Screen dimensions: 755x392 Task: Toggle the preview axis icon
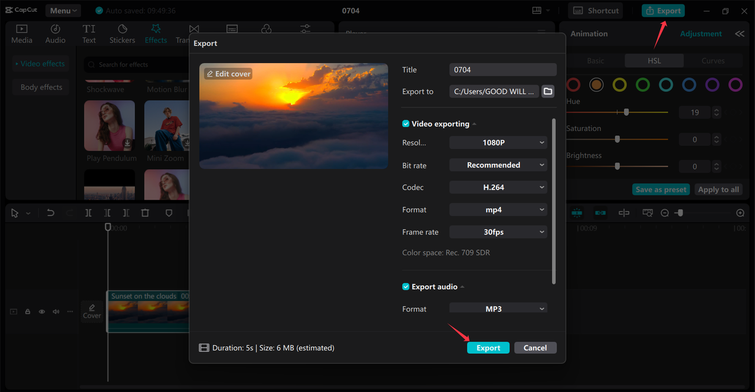point(624,213)
